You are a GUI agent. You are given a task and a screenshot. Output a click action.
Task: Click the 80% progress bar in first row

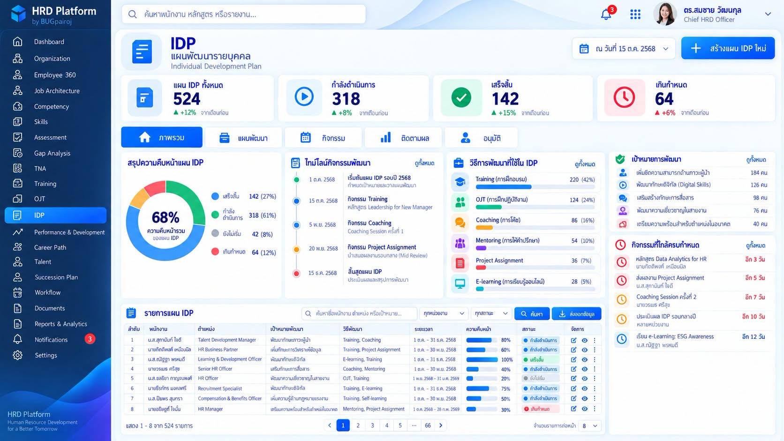tap(482, 340)
